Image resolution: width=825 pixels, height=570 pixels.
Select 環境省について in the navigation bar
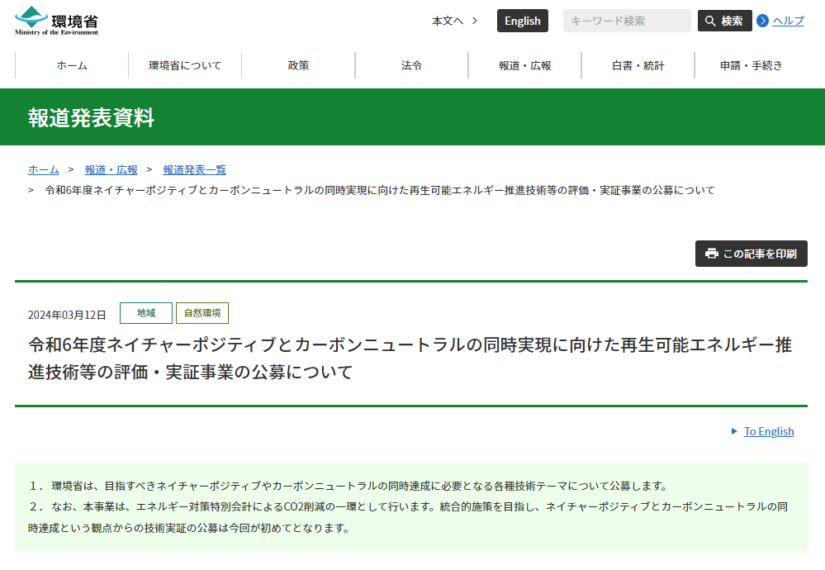tap(184, 65)
